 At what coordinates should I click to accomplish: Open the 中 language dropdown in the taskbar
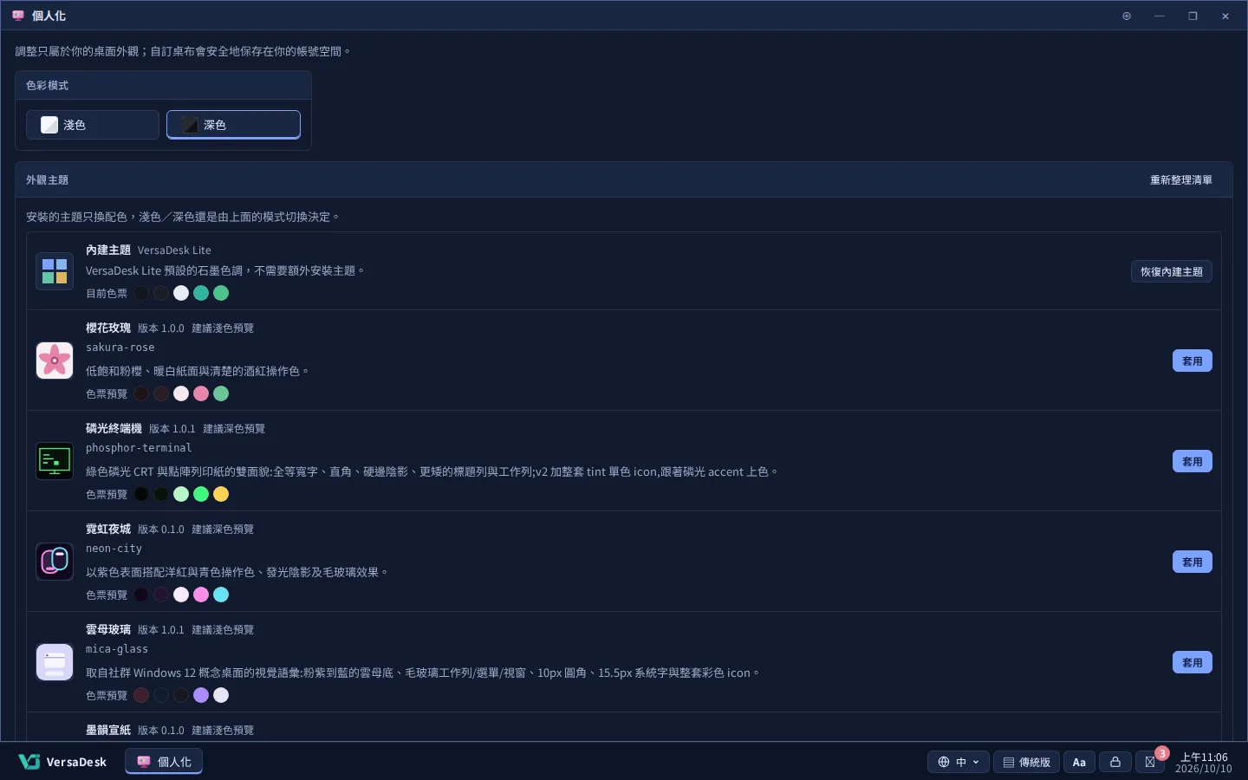[959, 762]
